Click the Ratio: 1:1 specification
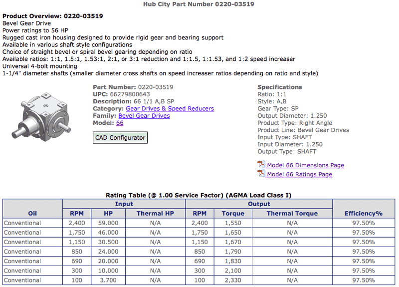The width and height of the screenshot is (399, 287). [272, 94]
